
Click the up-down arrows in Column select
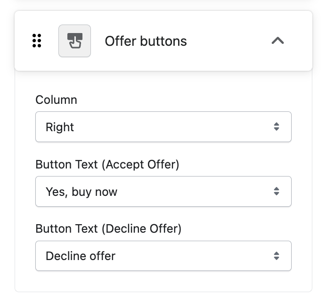click(x=277, y=127)
